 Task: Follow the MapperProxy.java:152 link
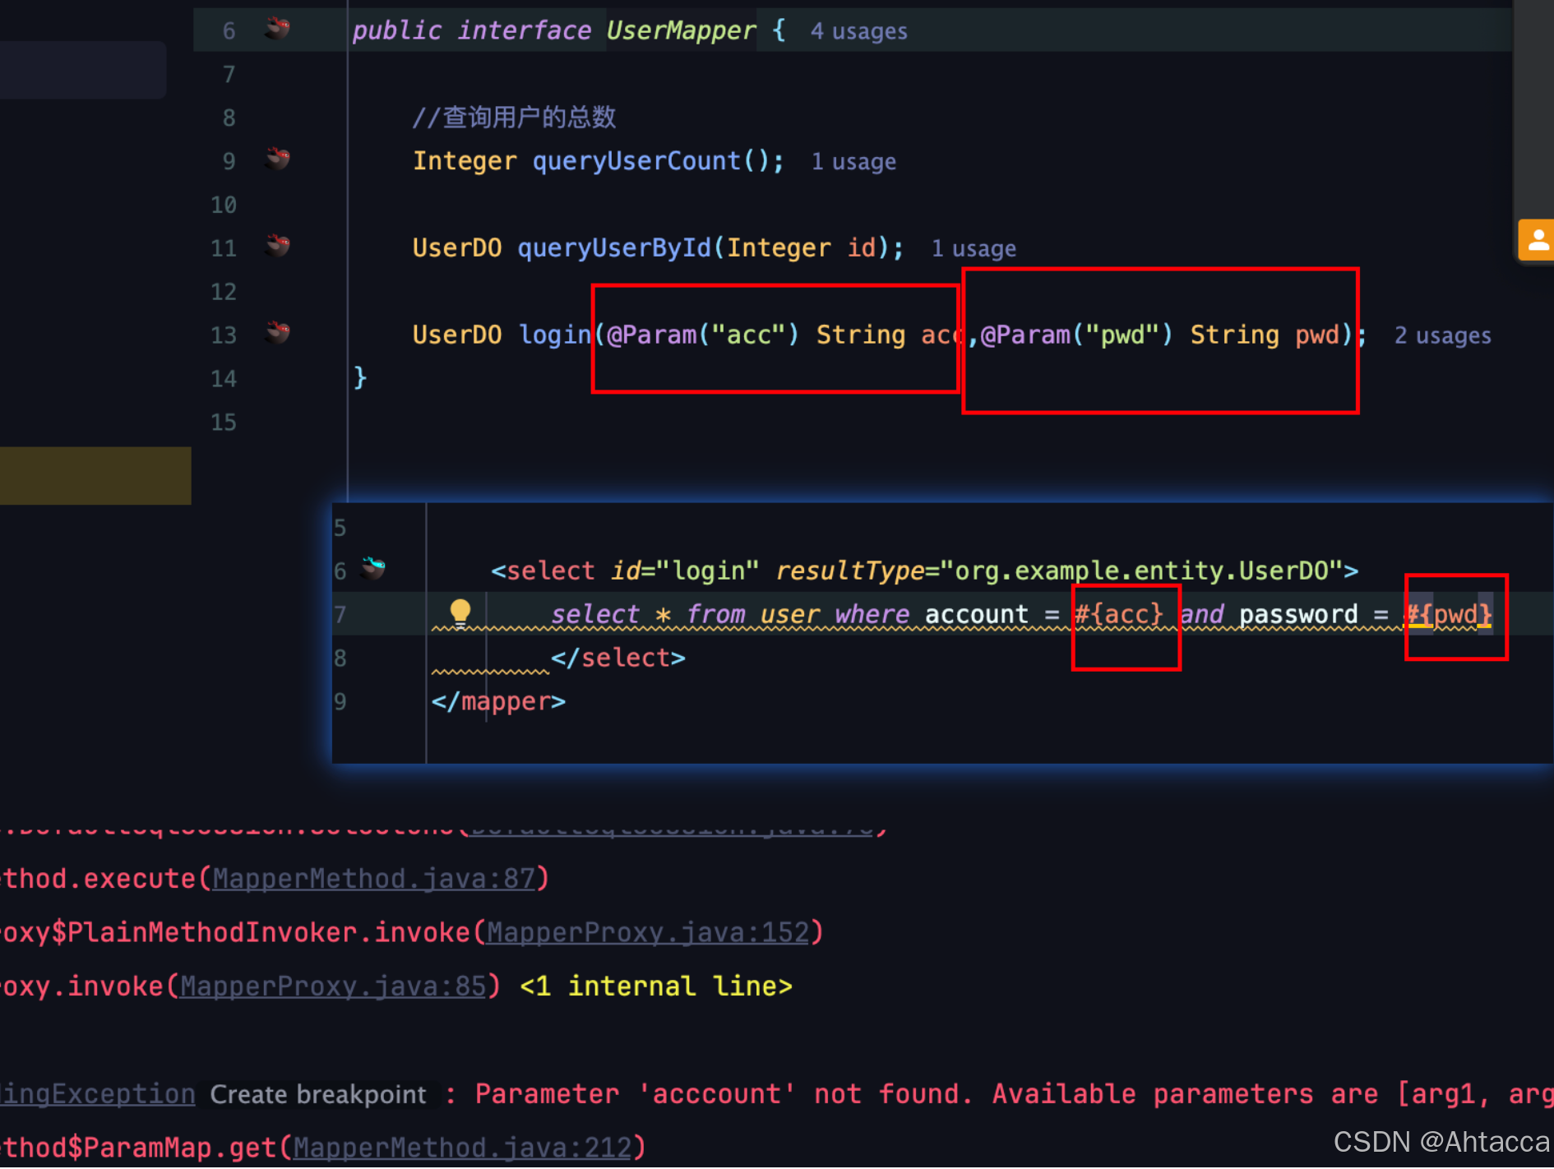[648, 933]
